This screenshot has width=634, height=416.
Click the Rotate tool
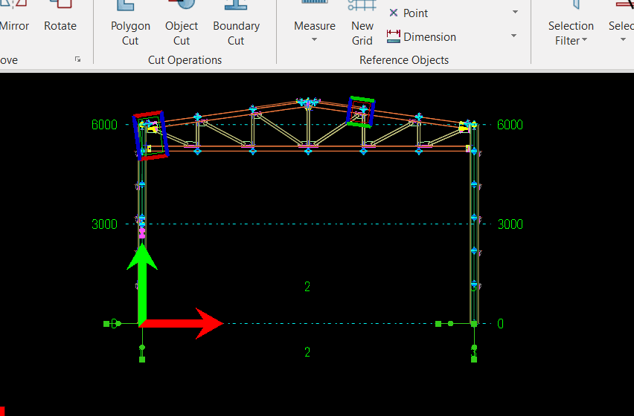(60, 25)
